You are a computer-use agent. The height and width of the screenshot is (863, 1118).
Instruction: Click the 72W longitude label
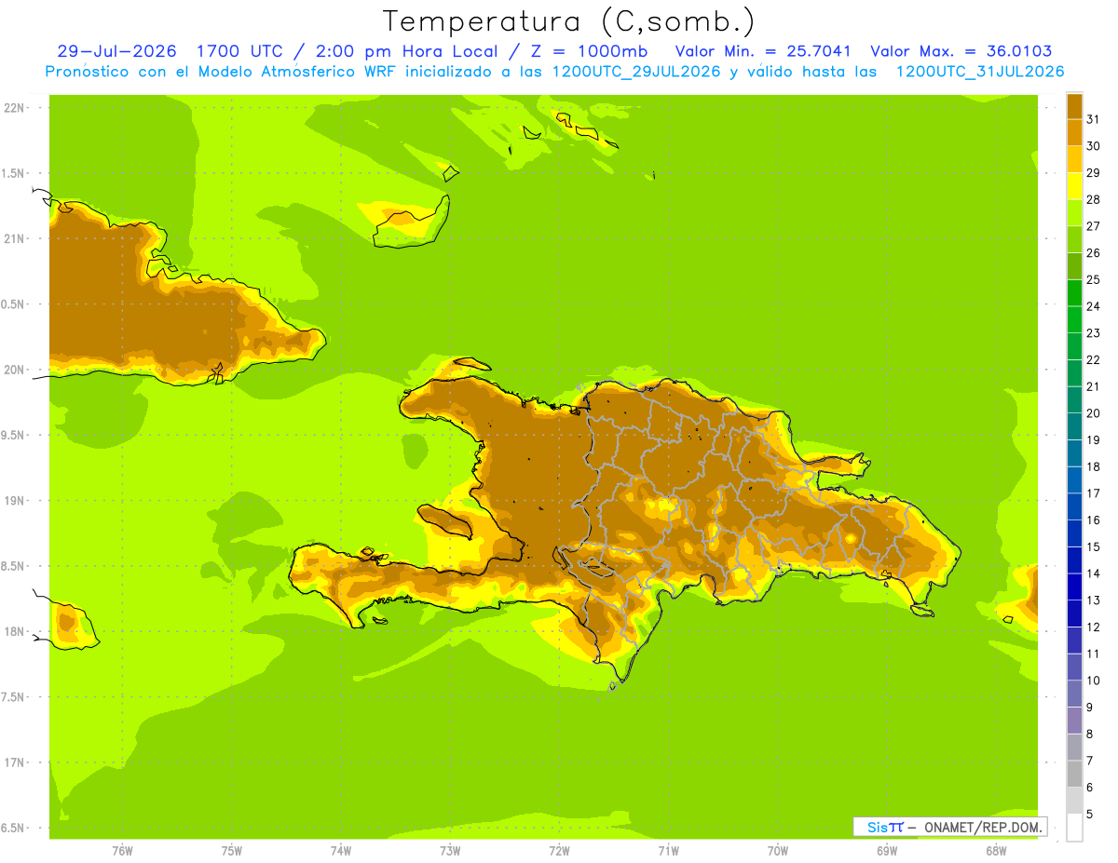point(559,851)
